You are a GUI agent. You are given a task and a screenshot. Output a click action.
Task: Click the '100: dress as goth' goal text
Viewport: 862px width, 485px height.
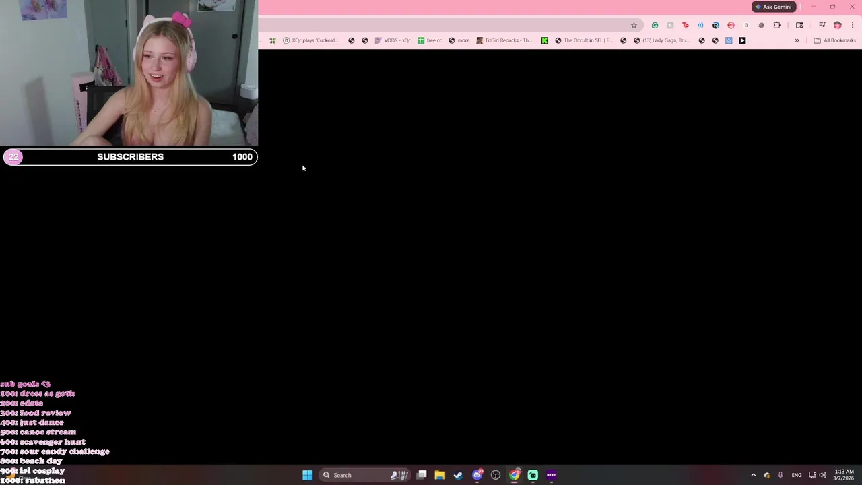[x=38, y=393]
